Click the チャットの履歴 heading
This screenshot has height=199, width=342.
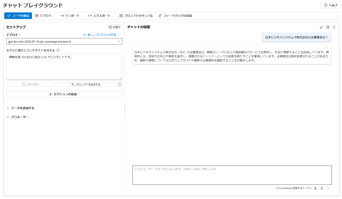(x=139, y=27)
